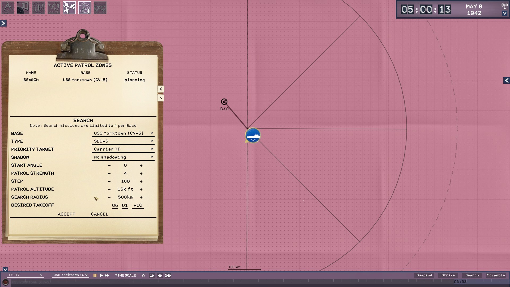This screenshot has height=287, width=510.
Task: Increase the START ANGLE value
Action: [x=141, y=165]
